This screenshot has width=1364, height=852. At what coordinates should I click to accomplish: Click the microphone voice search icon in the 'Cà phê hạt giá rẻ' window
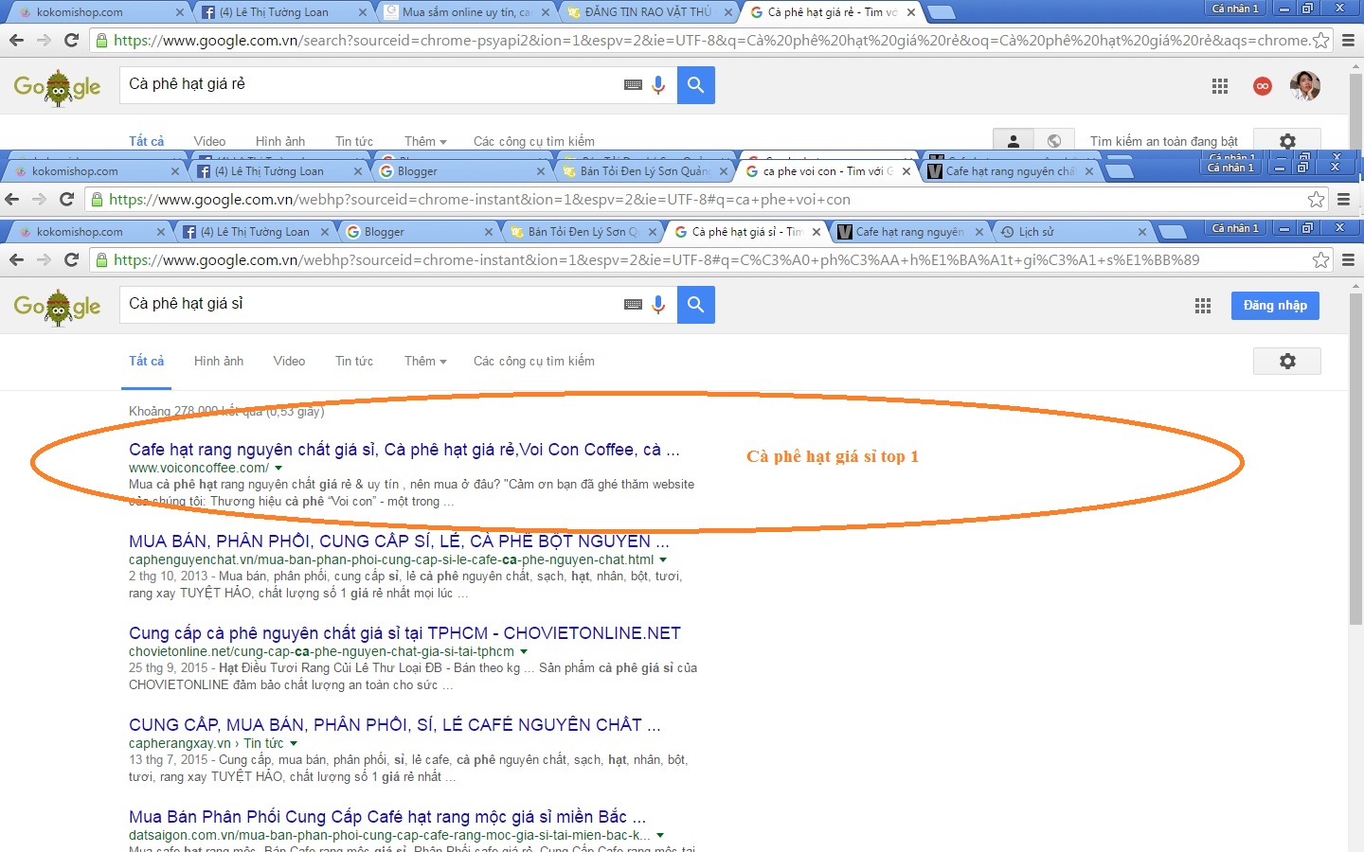(658, 85)
